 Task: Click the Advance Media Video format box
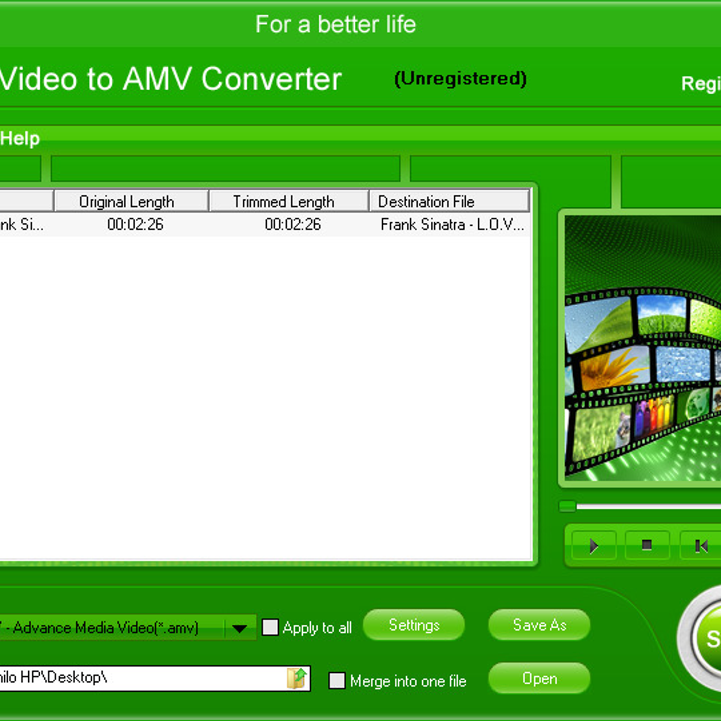click(x=108, y=628)
